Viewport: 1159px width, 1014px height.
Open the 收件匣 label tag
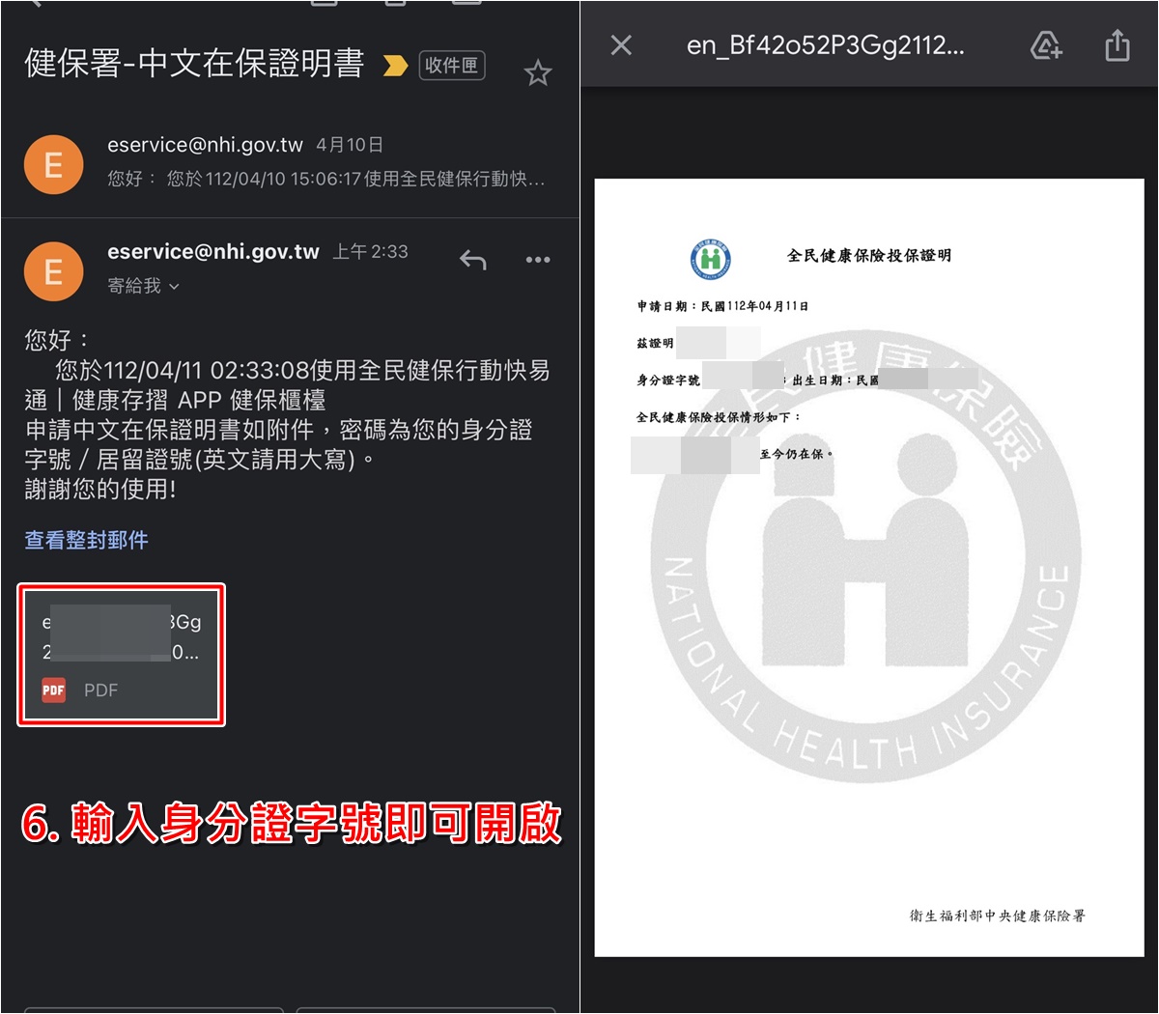(x=452, y=66)
